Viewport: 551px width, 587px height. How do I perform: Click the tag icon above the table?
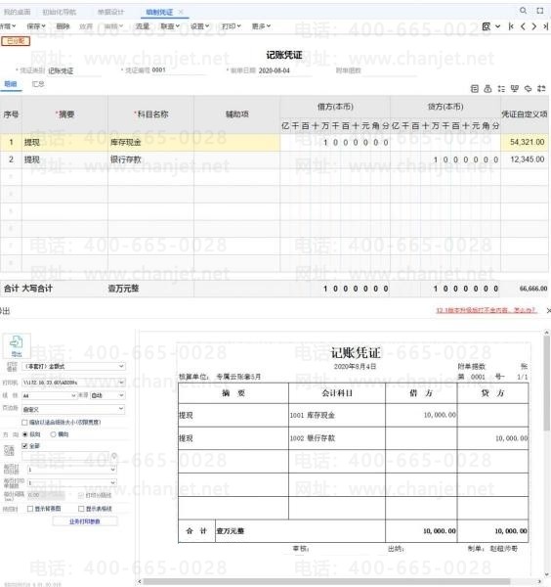[x=528, y=88]
